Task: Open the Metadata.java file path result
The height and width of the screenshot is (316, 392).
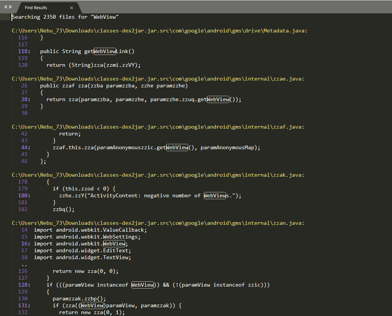Action: pyautogui.click(x=159, y=31)
